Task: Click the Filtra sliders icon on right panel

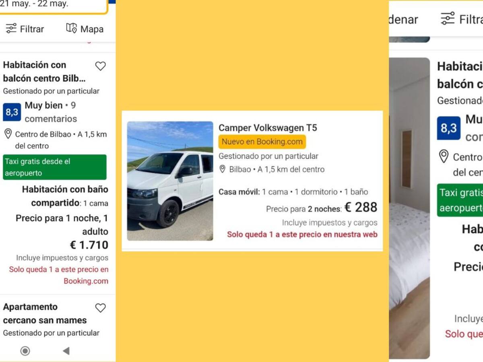Action: [x=448, y=19]
